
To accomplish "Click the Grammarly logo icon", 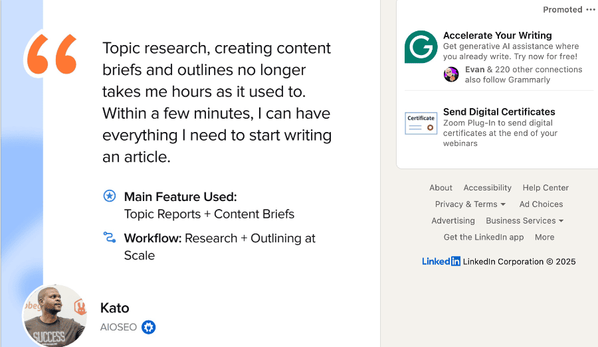I will [x=421, y=47].
